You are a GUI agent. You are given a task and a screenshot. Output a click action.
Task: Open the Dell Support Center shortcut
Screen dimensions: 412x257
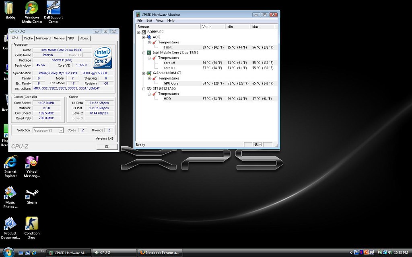[x=54, y=12]
